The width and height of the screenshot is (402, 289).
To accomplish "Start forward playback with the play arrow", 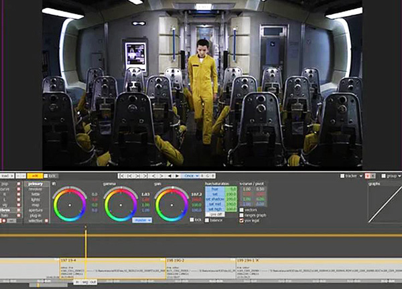I will [177, 176].
